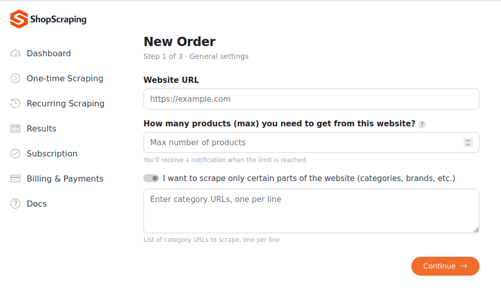Screen dimensions: 501x290
Task: Click the Recurring Scraping clock icon
Action: 15,103
